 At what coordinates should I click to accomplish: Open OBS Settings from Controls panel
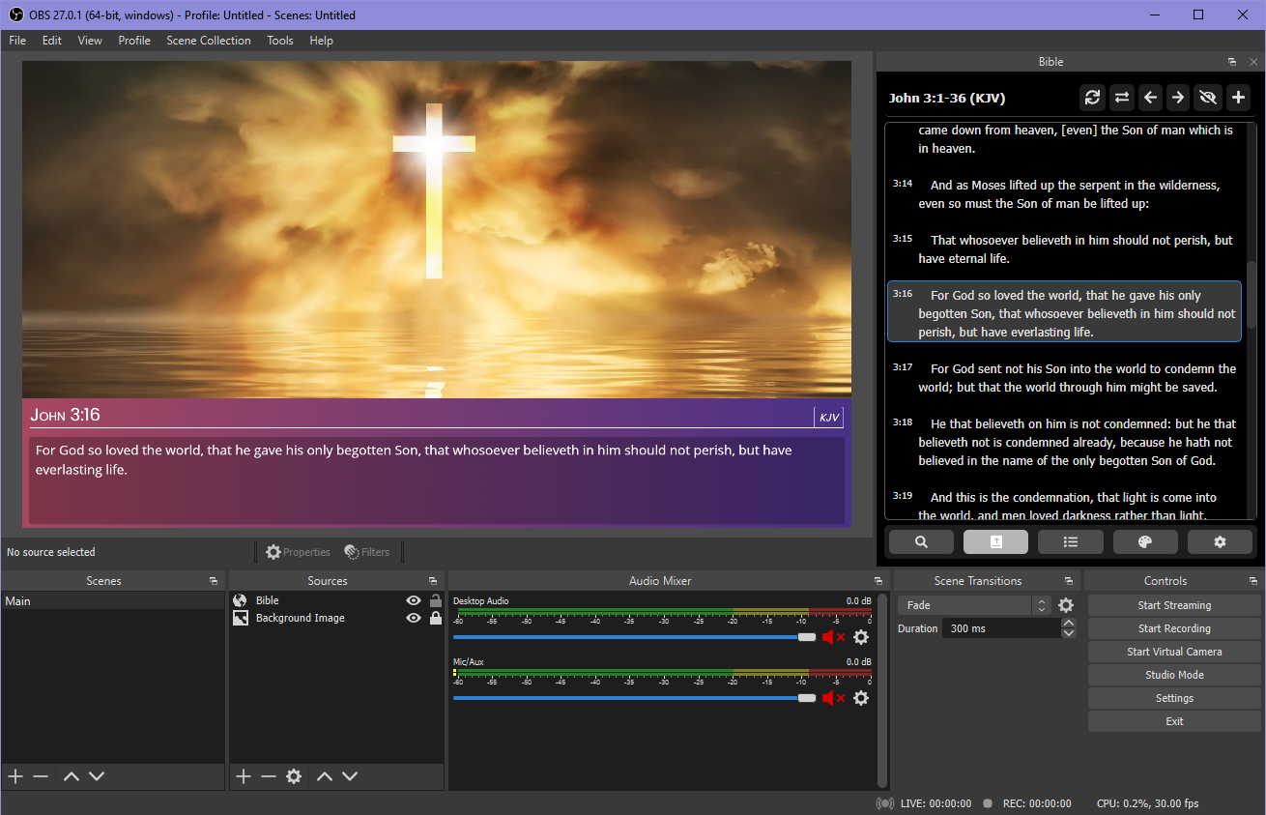[1173, 697]
